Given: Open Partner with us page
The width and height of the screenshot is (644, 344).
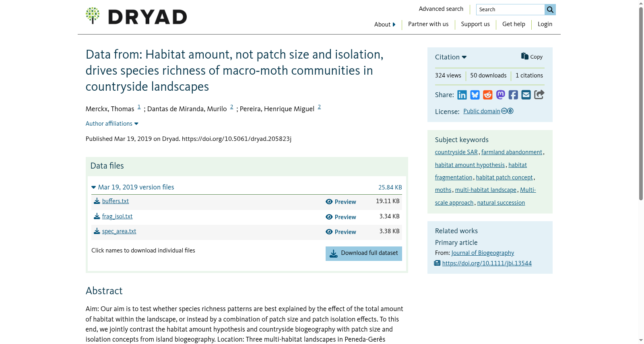Looking at the screenshot, I should pos(428,24).
